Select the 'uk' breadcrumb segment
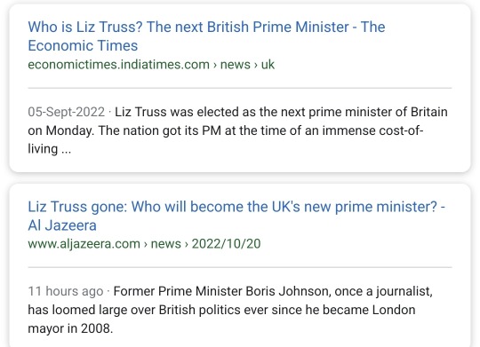The width and height of the screenshot is (480, 347). pyautogui.click(x=268, y=65)
